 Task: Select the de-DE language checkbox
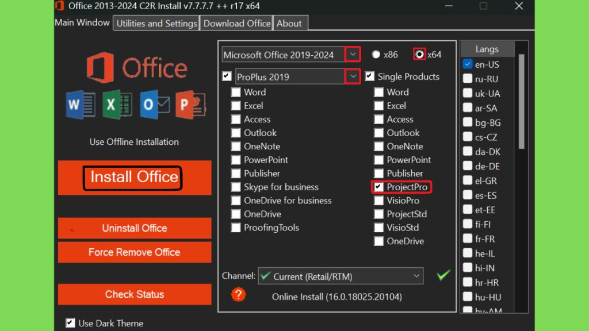[468, 166]
